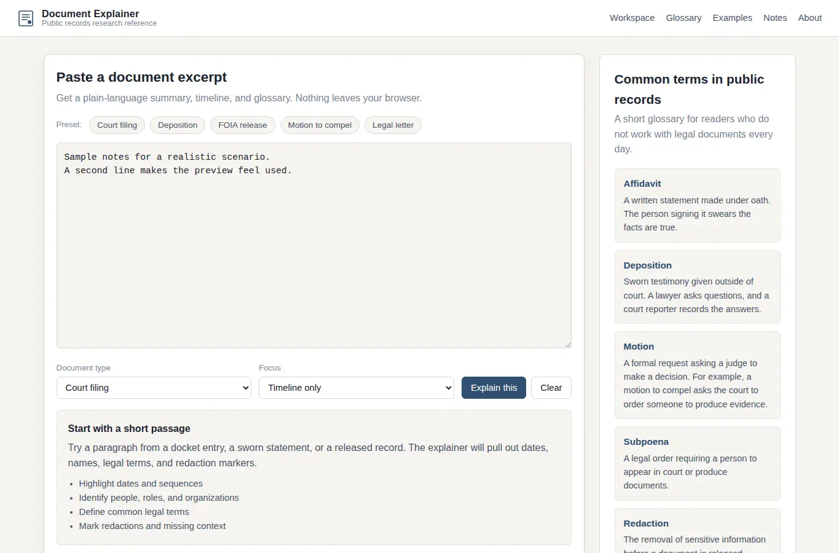Open the Focus dropdown showing Timeline only
The height and width of the screenshot is (553, 839).
tap(356, 388)
